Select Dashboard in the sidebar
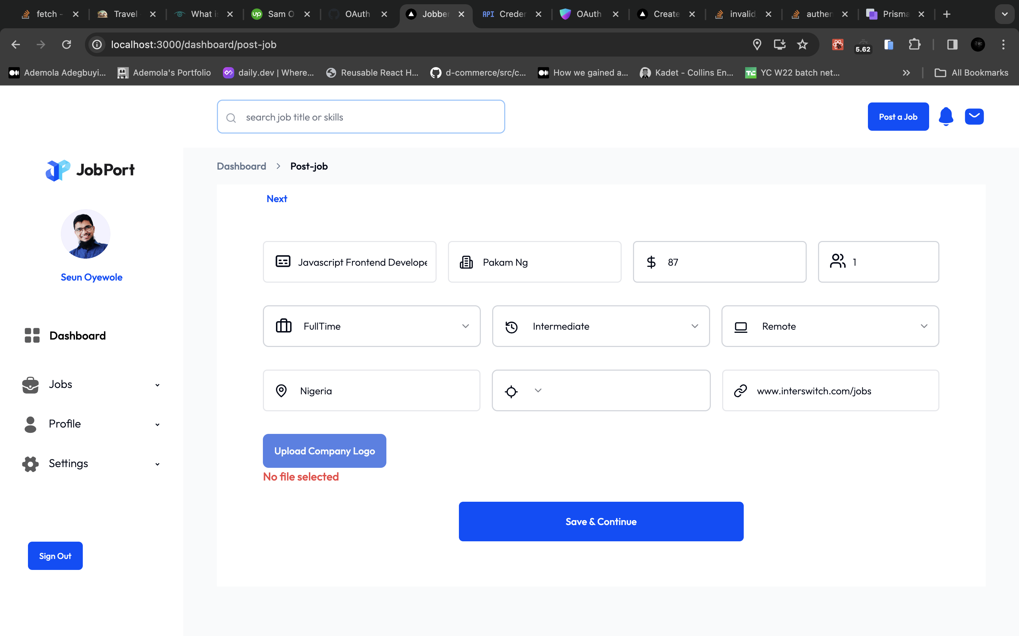The width and height of the screenshot is (1019, 636). (77, 336)
